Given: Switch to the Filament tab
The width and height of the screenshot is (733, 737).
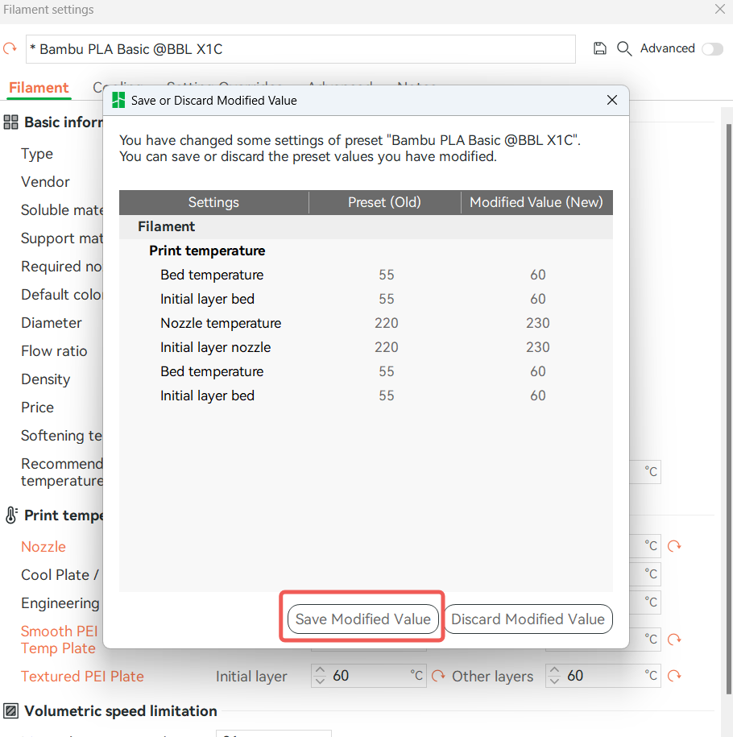Looking at the screenshot, I should click(39, 88).
